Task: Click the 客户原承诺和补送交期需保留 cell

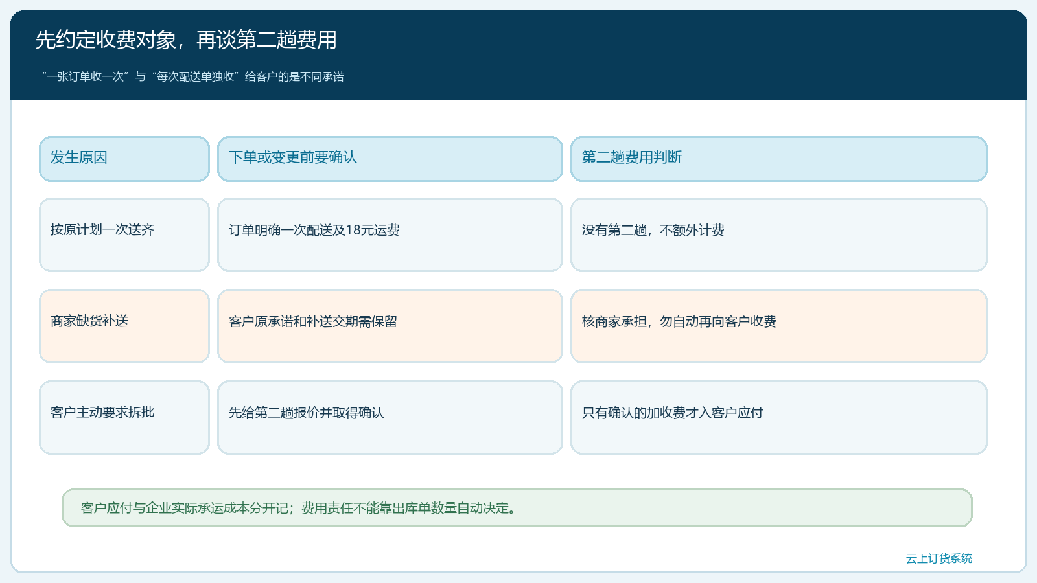Action: click(x=390, y=326)
